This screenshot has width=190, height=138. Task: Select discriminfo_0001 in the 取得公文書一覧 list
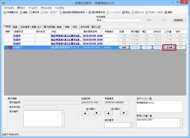click(x=144, y=120)
